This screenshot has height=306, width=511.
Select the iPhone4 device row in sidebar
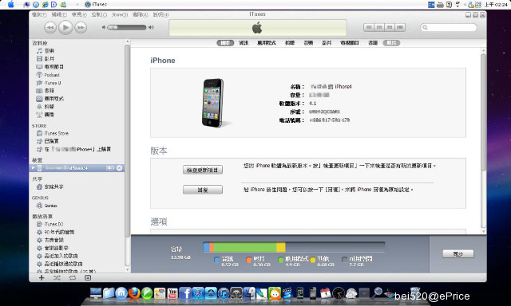point(77,168)
